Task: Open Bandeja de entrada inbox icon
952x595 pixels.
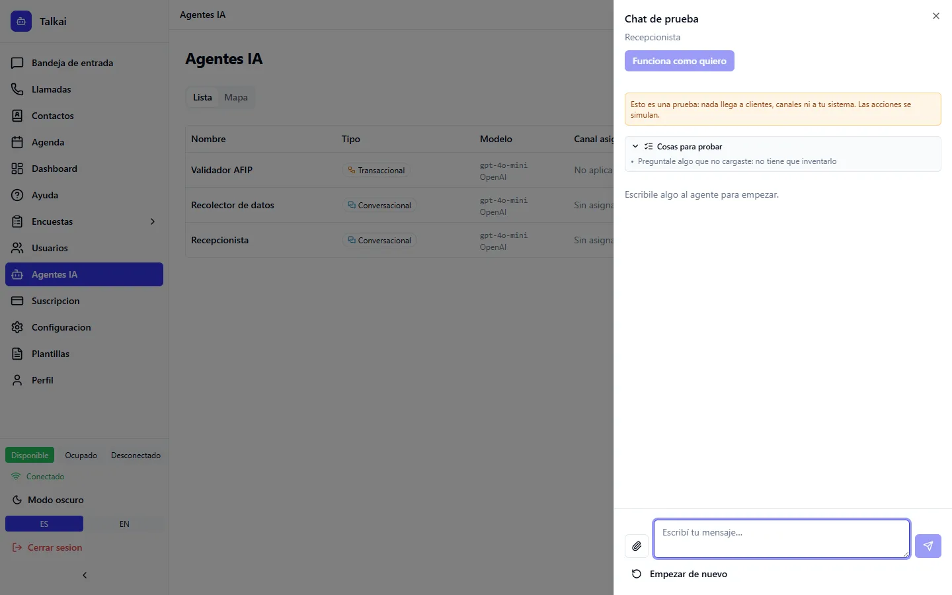Action: [17, 63]
